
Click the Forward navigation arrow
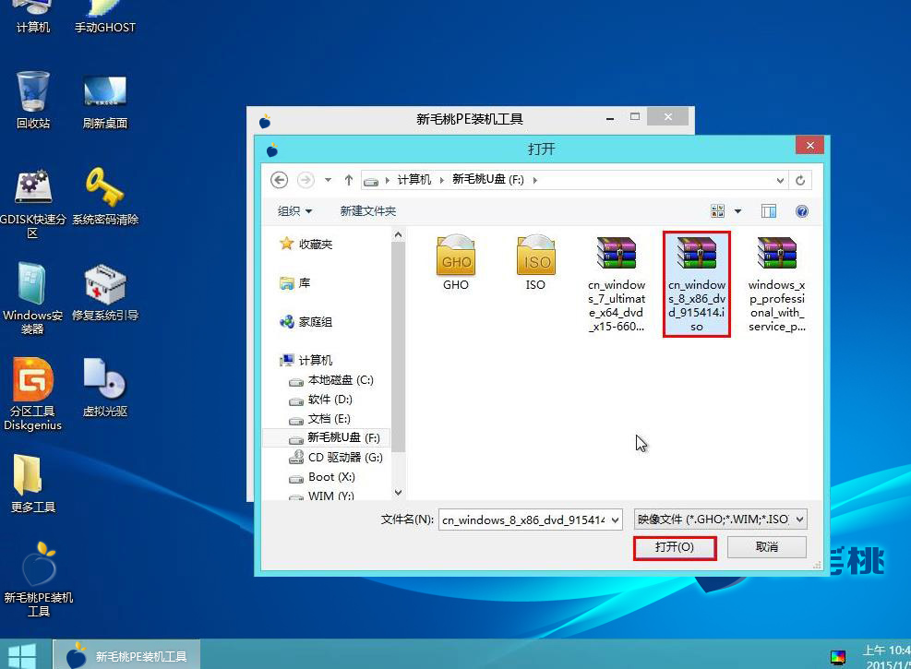(x=306, y=180)
